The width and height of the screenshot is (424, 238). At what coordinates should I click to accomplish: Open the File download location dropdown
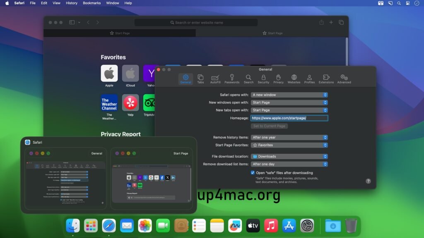tap(289, 156)
